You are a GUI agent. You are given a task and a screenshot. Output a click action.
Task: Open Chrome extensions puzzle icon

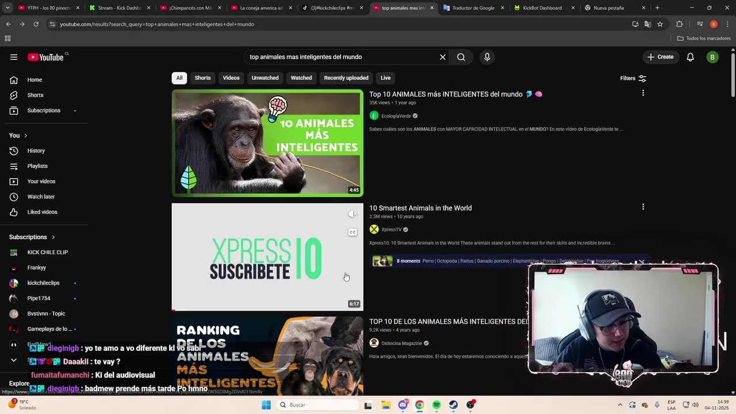point(679,24)
